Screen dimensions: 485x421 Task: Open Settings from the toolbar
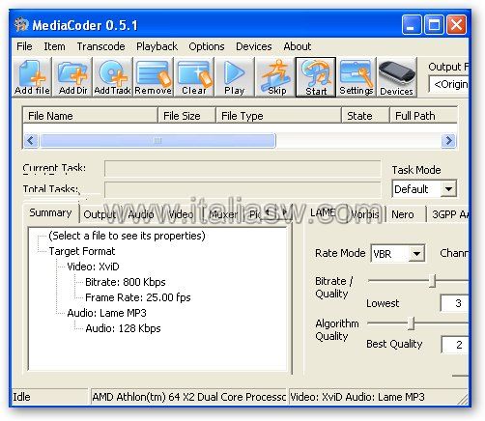[x=357, y=77]
